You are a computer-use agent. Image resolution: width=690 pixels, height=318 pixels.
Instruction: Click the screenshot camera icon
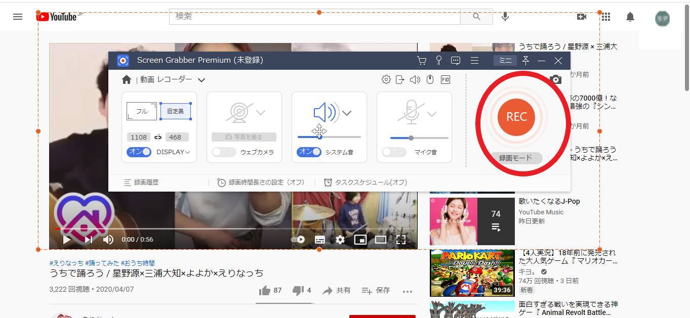(555, 79)
